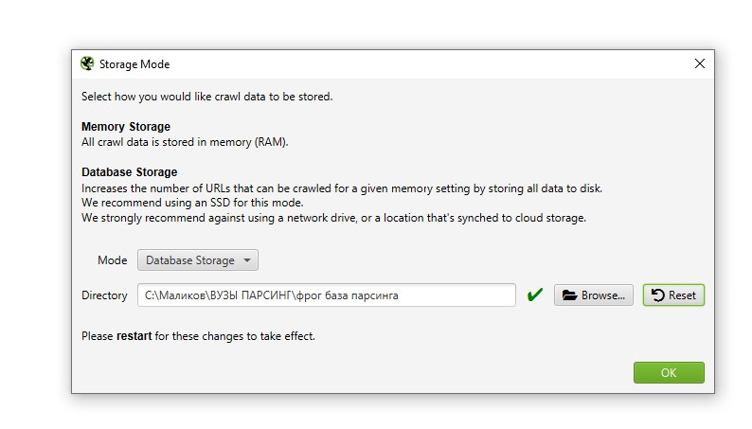Click the Storage Mode window title
This screenshot has height=429, width=752.
pos(134,64)
